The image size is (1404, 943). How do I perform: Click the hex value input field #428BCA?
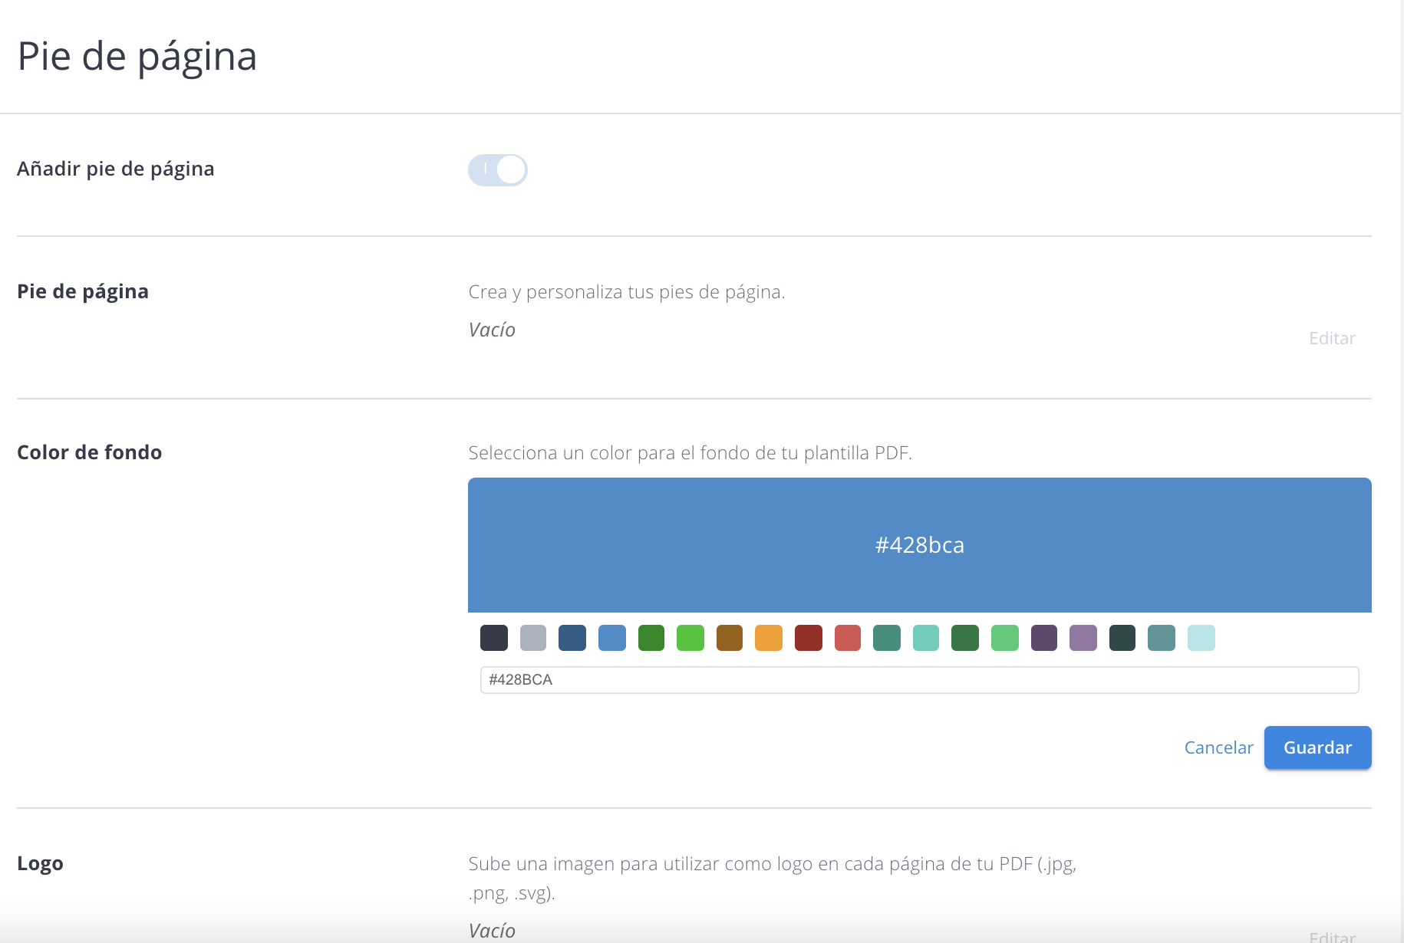[x=918, y=679]
